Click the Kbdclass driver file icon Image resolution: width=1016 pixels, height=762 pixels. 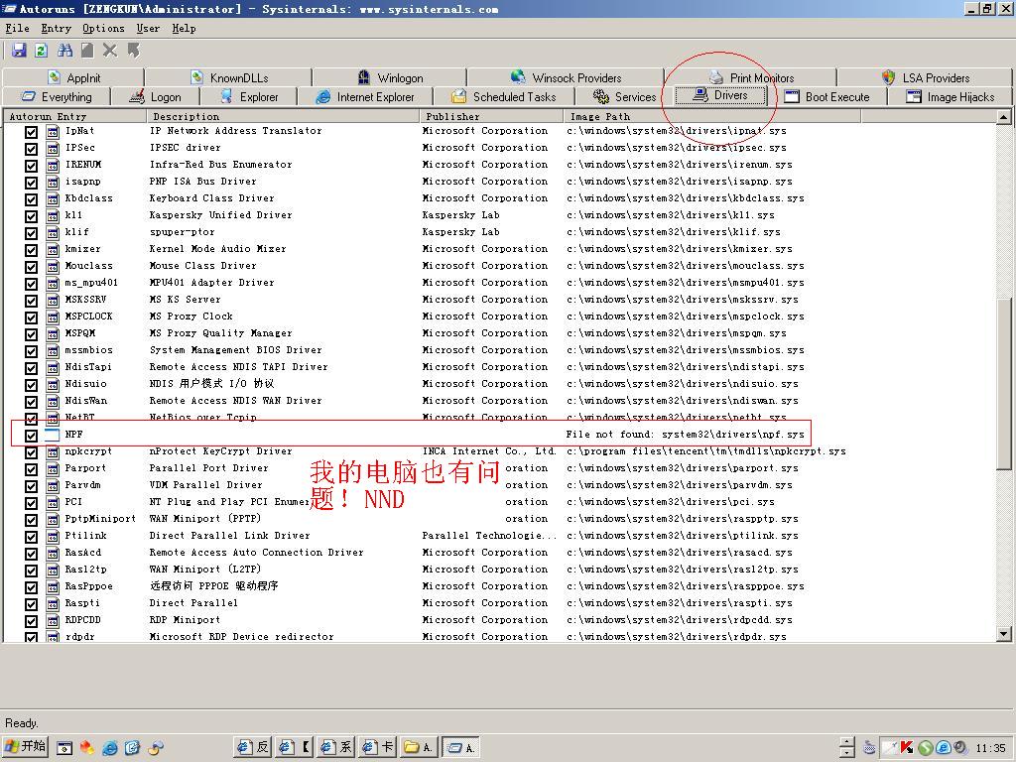coord(53,198)
